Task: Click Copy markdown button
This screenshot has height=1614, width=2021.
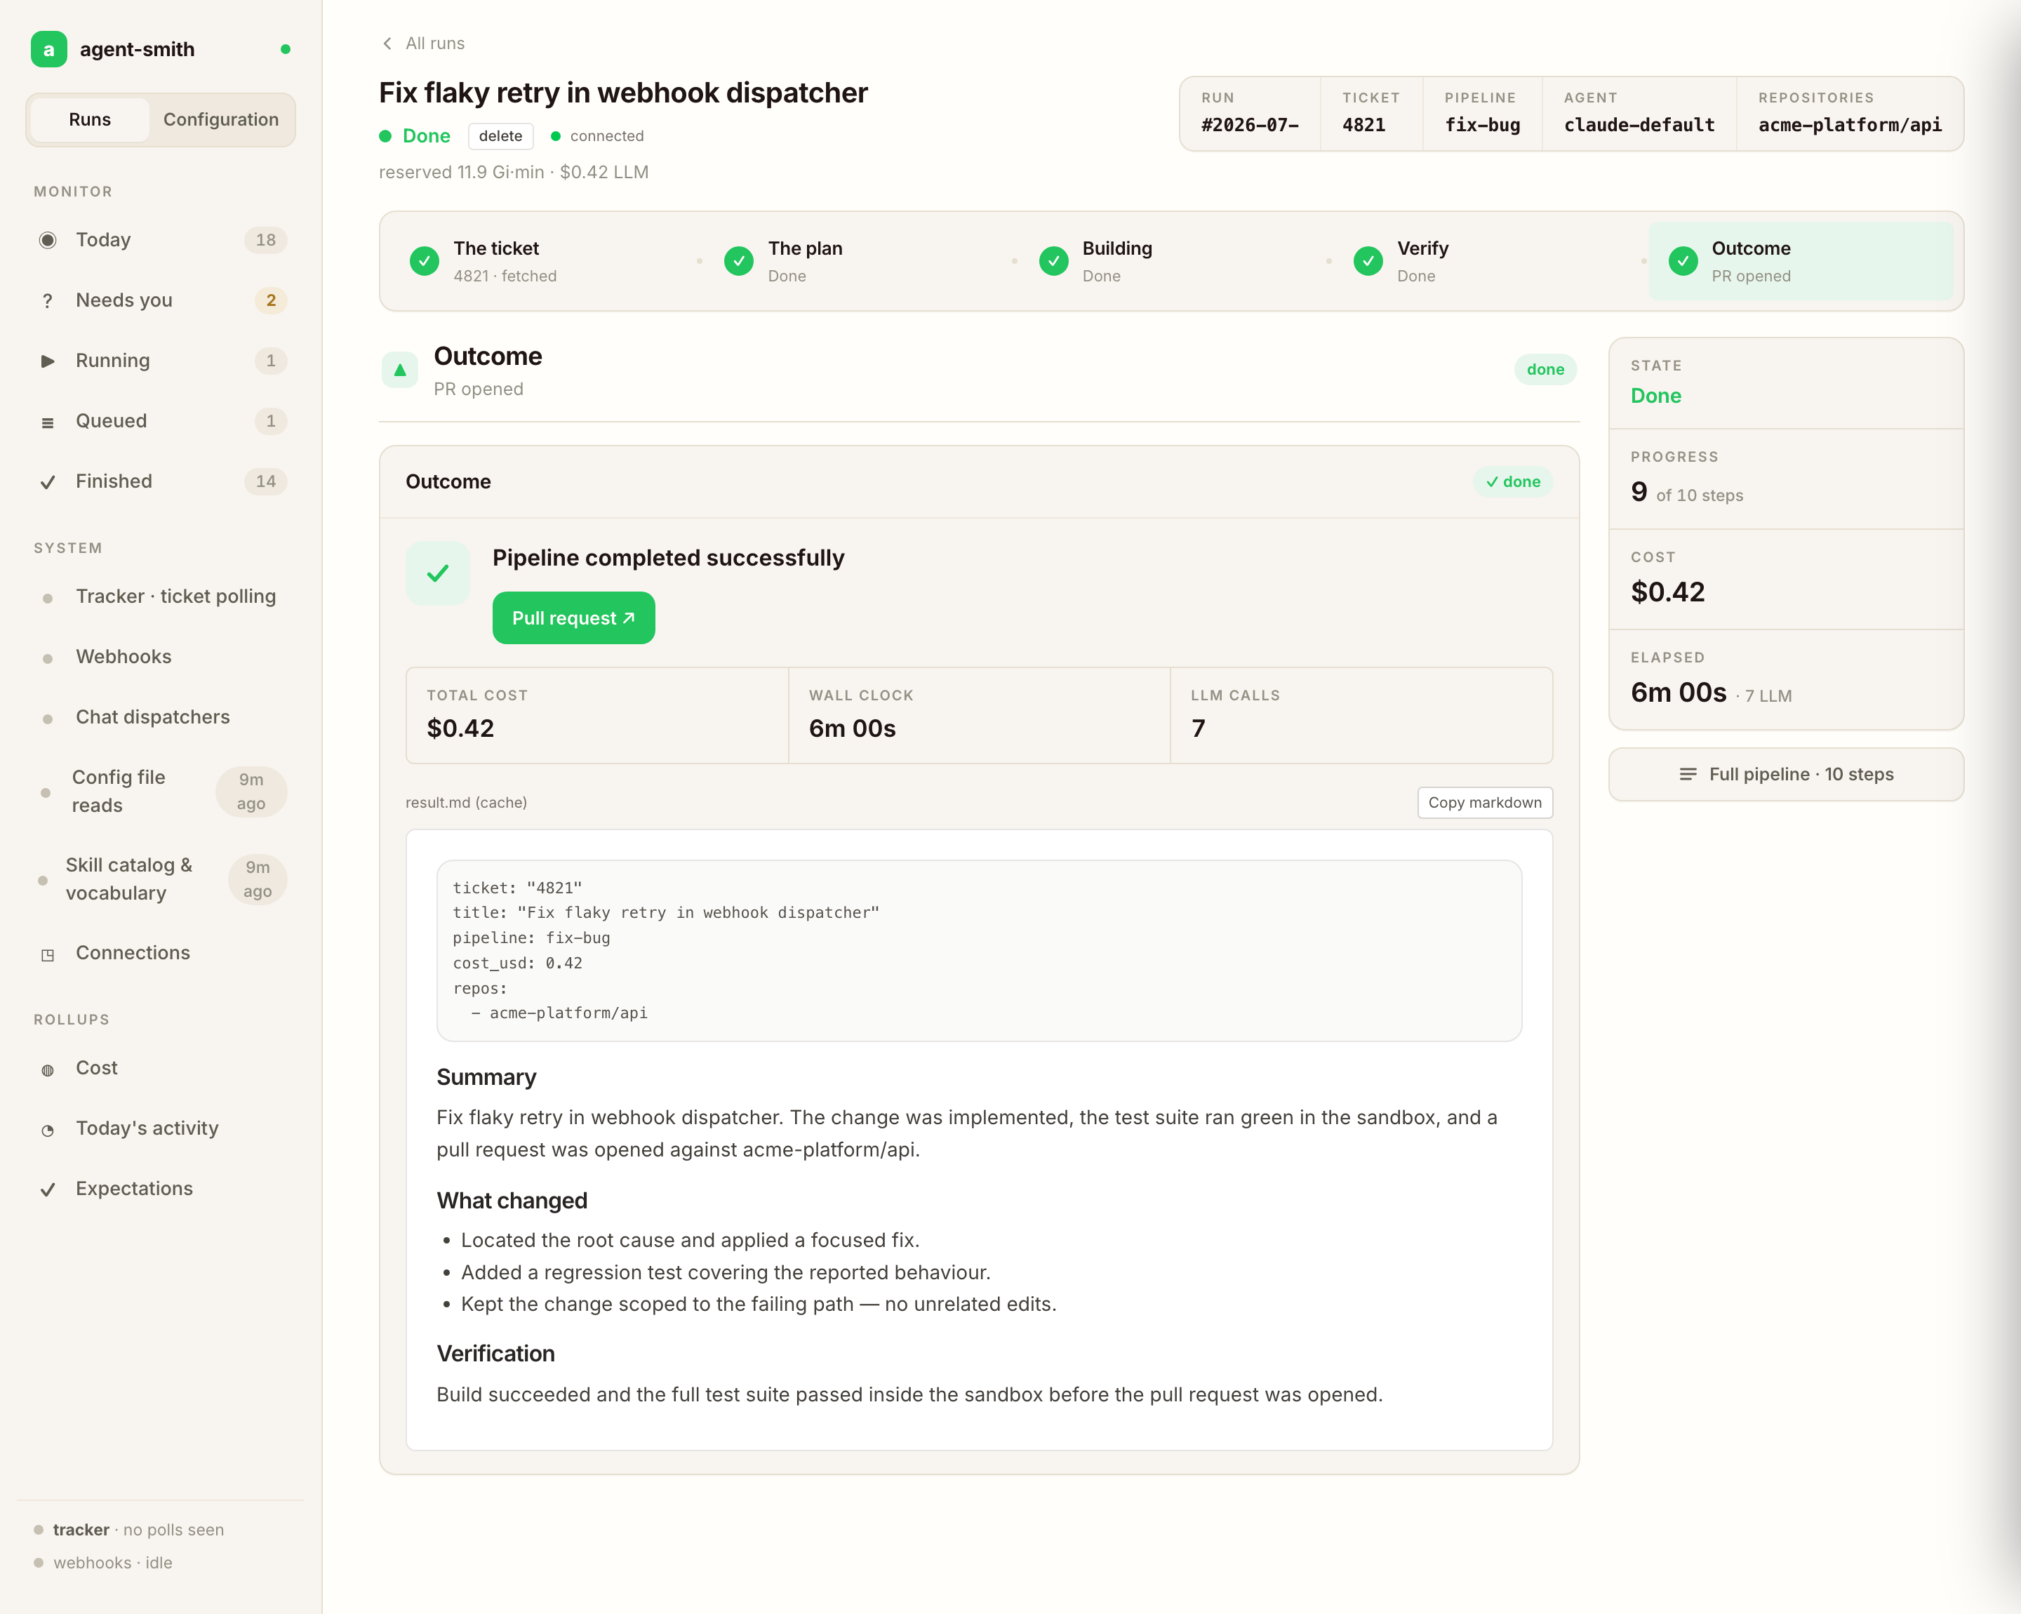Action: [x=1485, y=802]
